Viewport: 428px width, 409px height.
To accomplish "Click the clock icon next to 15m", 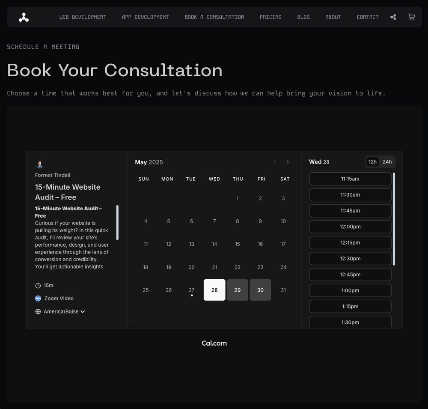I will 38,286.
